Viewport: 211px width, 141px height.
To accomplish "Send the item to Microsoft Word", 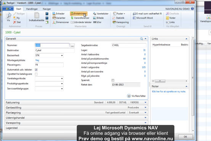I will point(143,18).
